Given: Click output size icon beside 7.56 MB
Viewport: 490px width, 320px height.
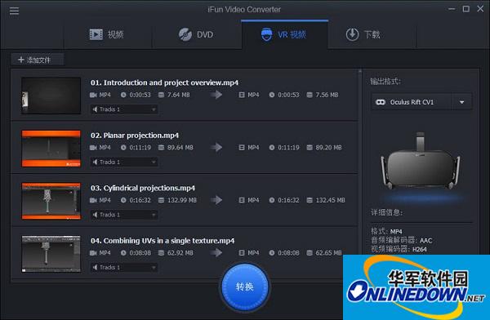Looking at the screenshot, I should click(x=310, y=95).
